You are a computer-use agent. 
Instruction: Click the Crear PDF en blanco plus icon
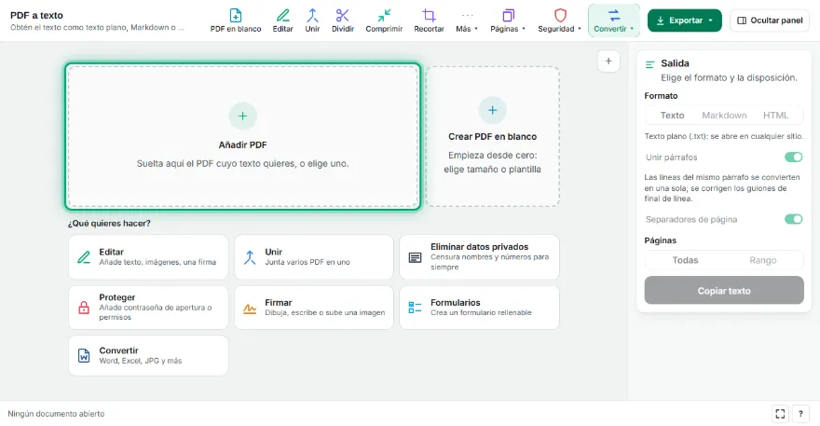point(492,110)
